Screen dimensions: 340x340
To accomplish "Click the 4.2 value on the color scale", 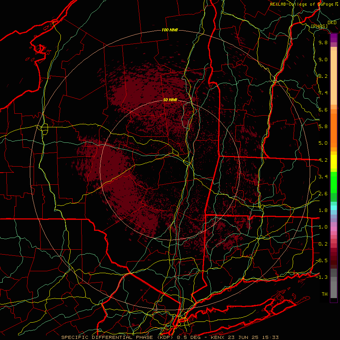I will [x=323, y=160].
